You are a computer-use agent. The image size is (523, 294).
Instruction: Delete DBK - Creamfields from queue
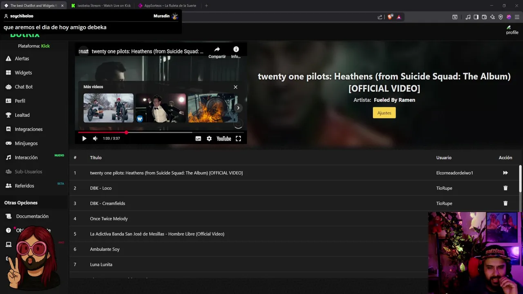(505, 203)
